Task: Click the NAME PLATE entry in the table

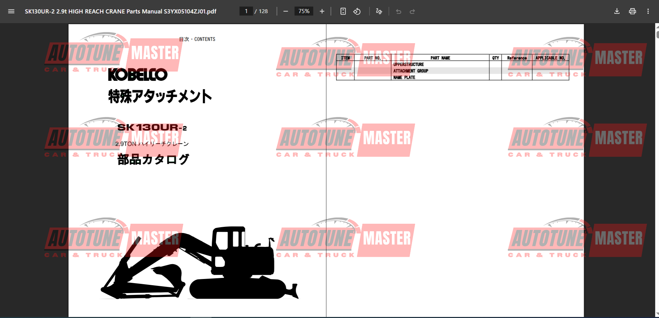Action: coord(404,77)
